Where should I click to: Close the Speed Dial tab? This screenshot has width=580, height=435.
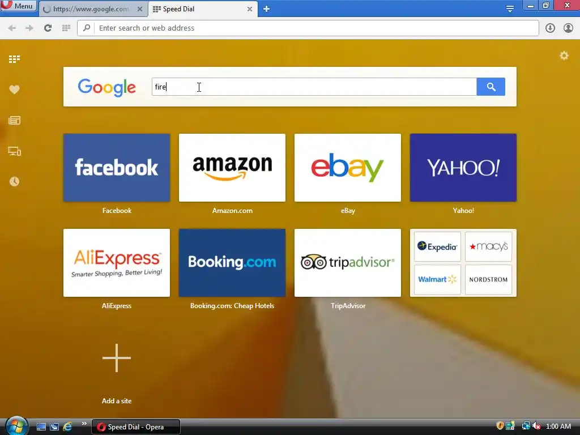tap(250, 9)
